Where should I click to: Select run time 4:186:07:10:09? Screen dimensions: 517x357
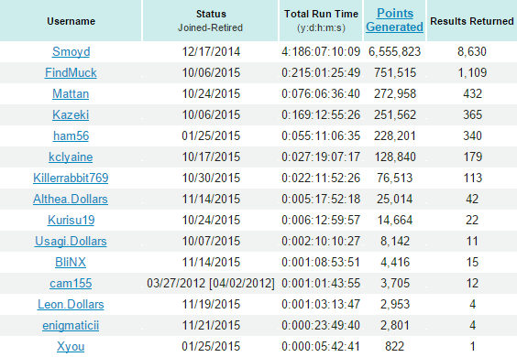[321, 51]
